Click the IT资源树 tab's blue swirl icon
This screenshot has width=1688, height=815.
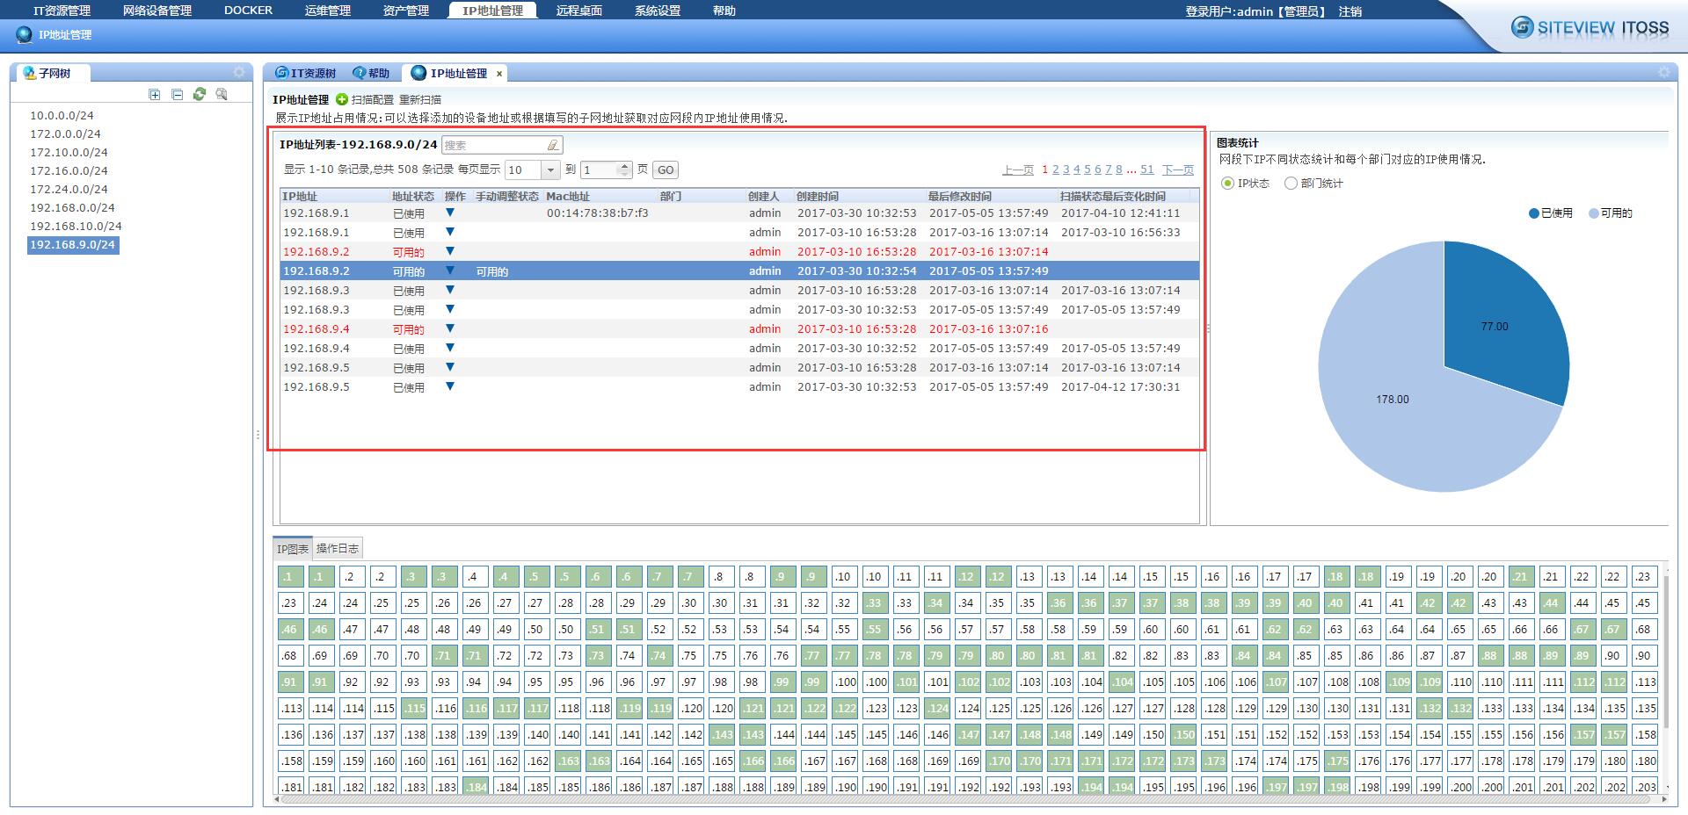pyautogui.click(x=281, y=73)
